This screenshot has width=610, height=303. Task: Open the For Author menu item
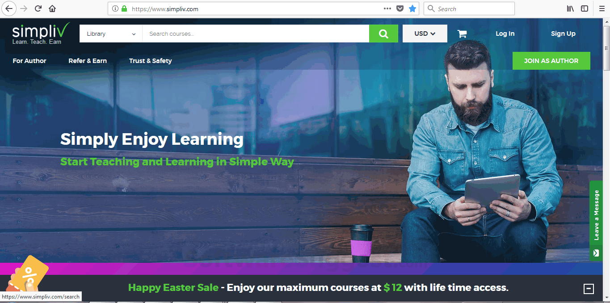pos(29,61)
